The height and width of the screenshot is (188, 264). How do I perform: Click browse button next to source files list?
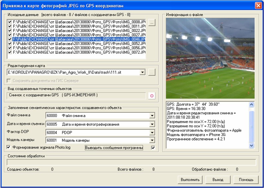click(151, 23)
